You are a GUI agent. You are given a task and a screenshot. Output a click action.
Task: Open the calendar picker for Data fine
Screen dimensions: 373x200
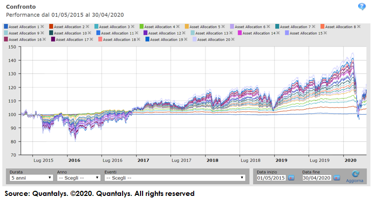[x=337, y=178]
